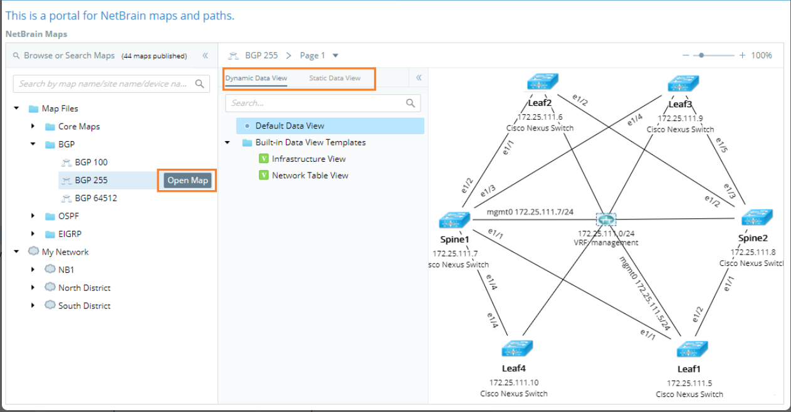Select the Leaf3 Nexus switch icon
Image resolution: width=791 pixels, height=412 pixels.
[683, 84]
